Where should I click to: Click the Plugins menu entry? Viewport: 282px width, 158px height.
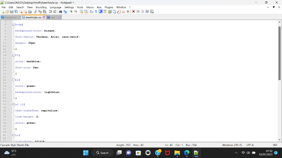pyautogui.click(x=109, y=7)
